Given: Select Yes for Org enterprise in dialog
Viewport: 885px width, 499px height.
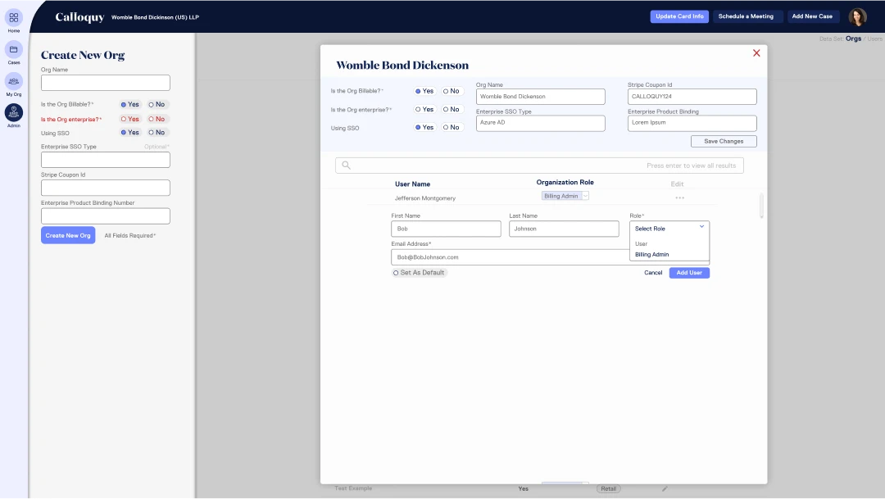Looking at the screenshot, I should 424,110.
